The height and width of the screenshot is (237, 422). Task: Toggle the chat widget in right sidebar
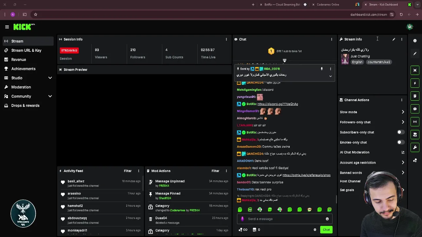tap(415, 109)
